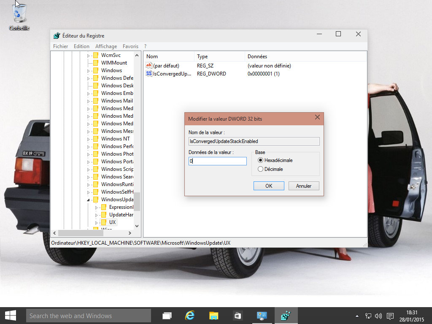Open the Fichier menu
This screenshot has height=324, width=432.
61,46
